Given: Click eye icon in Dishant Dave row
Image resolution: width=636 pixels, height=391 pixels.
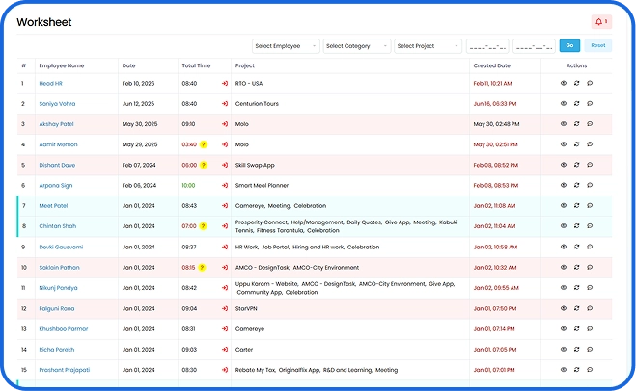Looking at the screenshot, I should click(564, 165).
